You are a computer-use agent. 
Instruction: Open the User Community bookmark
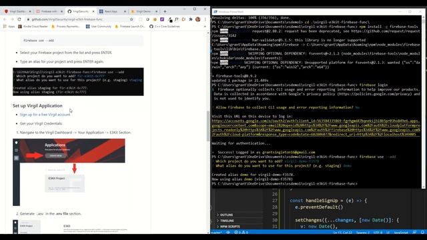pos(99,27)
